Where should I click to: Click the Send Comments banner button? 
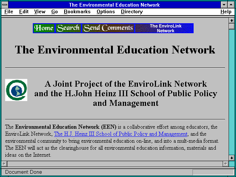(108, 28)
